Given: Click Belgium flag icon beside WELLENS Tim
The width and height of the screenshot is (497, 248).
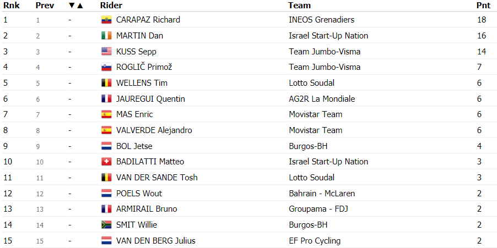Looking at the screenshot, I should pos(106,83).
